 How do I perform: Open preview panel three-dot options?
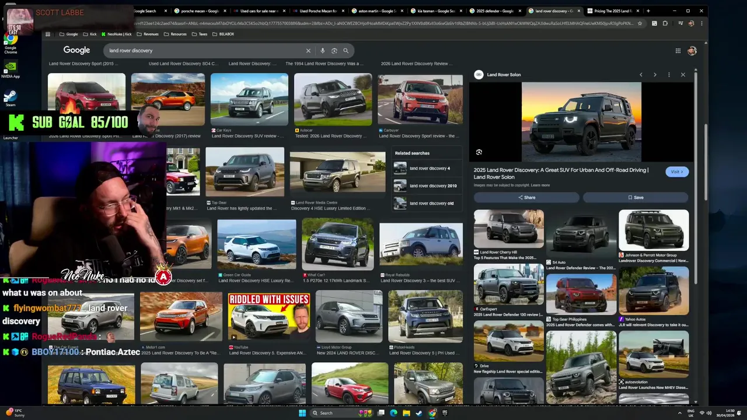click(x=669, y=75)
